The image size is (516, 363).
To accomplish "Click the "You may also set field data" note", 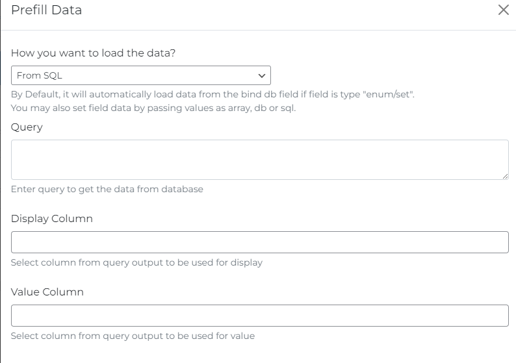I will click(x=153, y=108).
